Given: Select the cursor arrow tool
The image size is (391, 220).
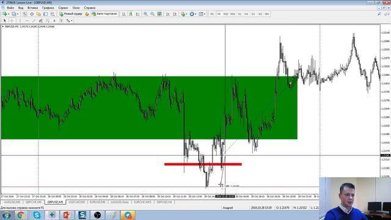Looking at the screenshot, I should point(5,21).
